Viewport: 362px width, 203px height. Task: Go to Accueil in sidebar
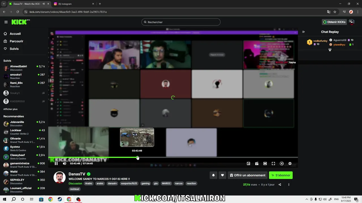point(15,34)
